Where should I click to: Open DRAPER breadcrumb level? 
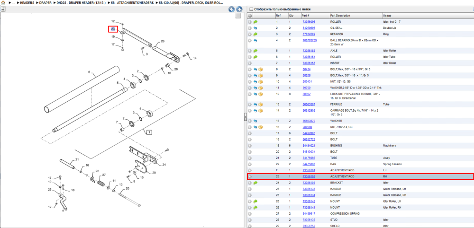(x=46, y=3)
